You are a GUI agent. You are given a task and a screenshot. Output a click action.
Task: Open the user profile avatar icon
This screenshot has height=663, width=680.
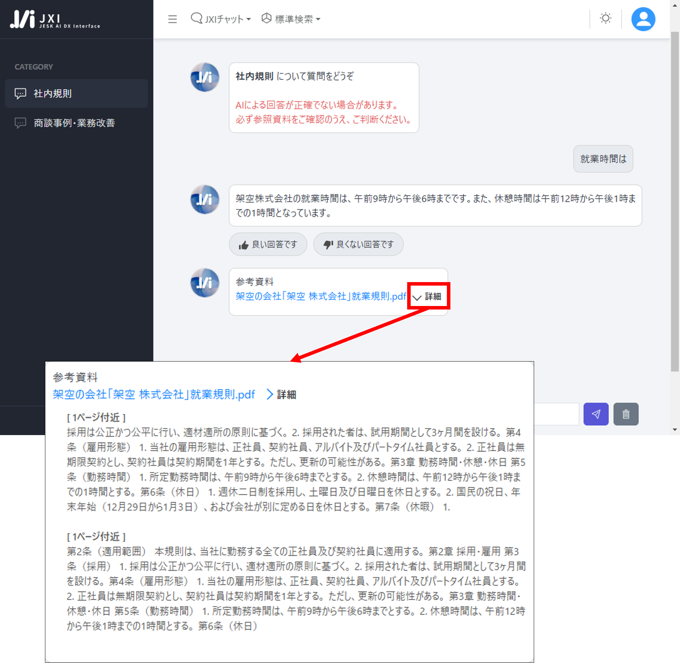[643, 19]
